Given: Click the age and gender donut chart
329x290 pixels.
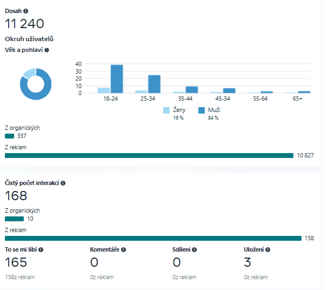Looking at the screenshot, I should [36, 84].
